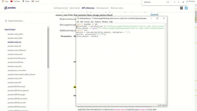Click the Python file icon in IDLE title bar
The width and height of the screenshot is (197, 111).
pyautogui.click(x=78, y=18)
